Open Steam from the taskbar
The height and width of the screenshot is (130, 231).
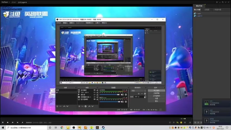pyautogui.click(x=103, y=127)
